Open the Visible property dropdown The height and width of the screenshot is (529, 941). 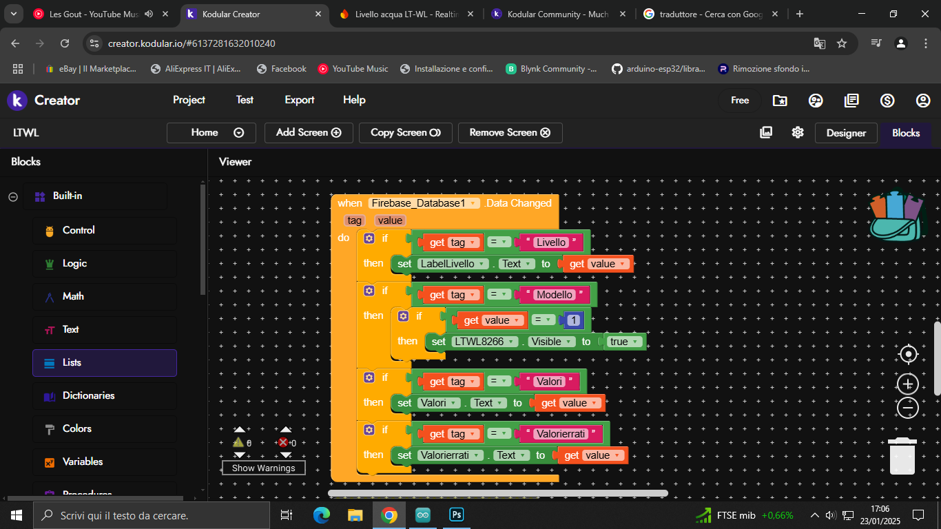pyautogui.click(x=552, y=342)
